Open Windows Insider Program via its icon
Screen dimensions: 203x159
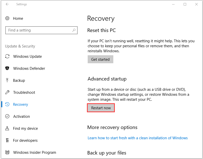(x=7, y=152)
